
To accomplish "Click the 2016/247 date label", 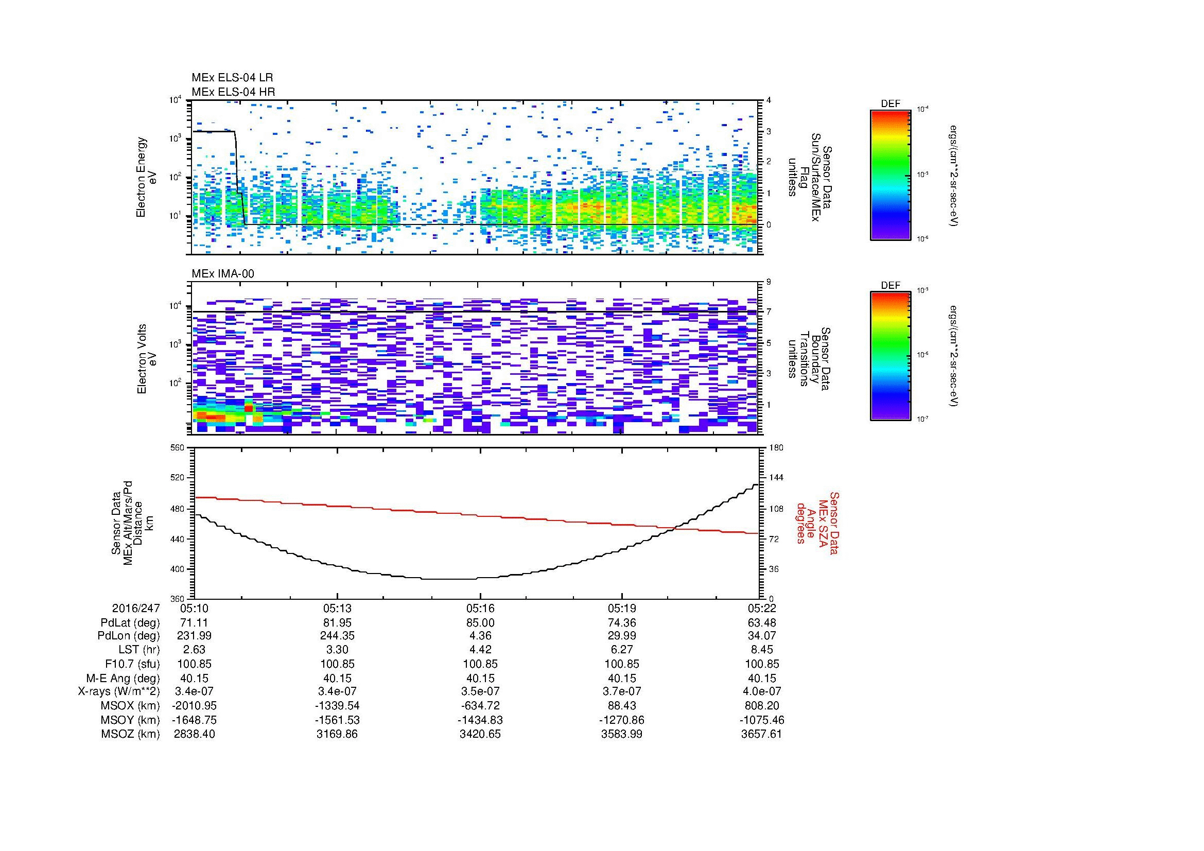I will pos(136,608).
